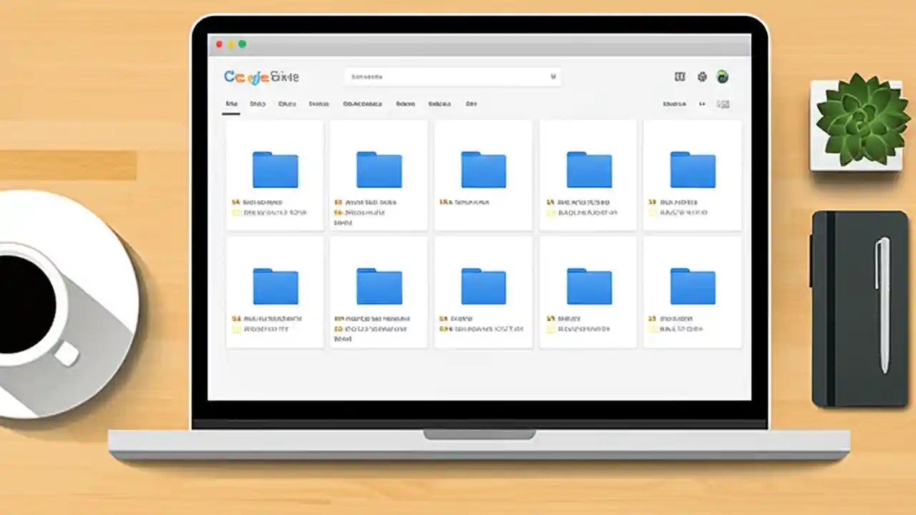Click the Drive logo in the top left

click(x=260, y=77)
